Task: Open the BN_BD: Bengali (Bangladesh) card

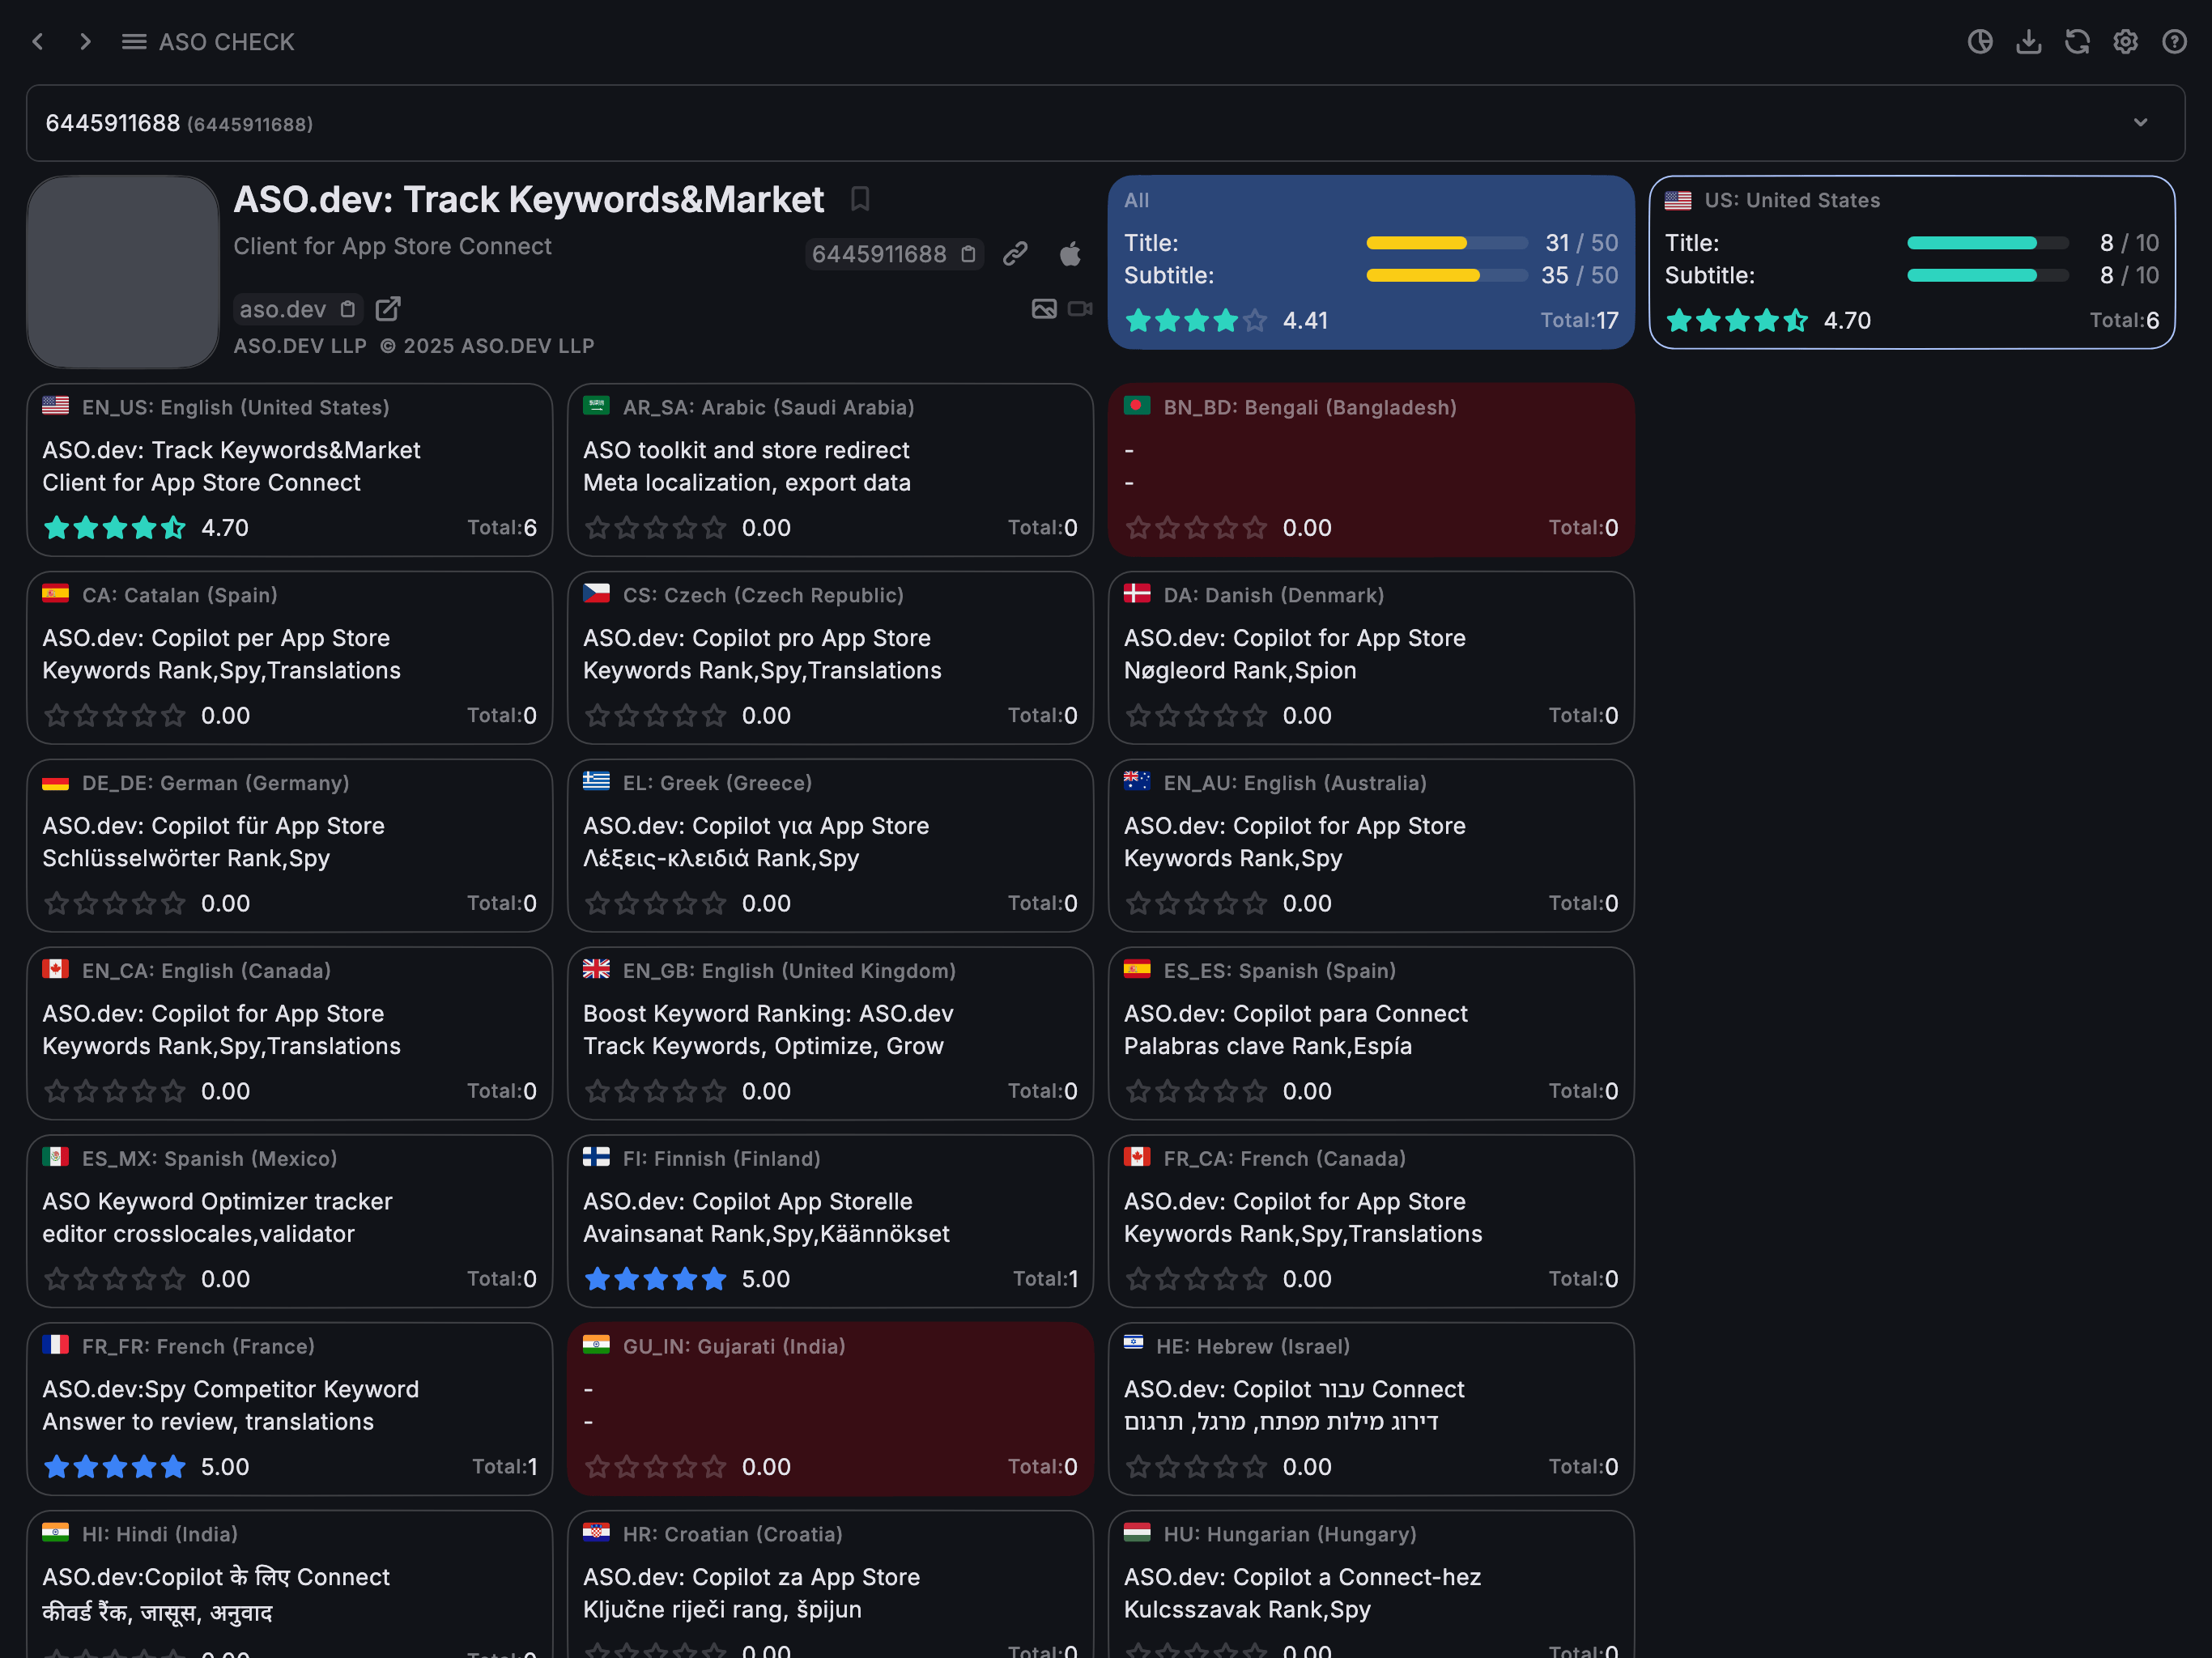Action: 1371,470
